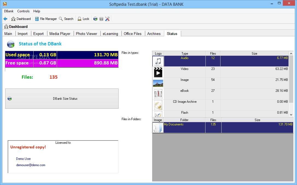Click the globe icon beside Status heading
The height and width of the screenshot is (185, 297).
click(x=11, y=44)
